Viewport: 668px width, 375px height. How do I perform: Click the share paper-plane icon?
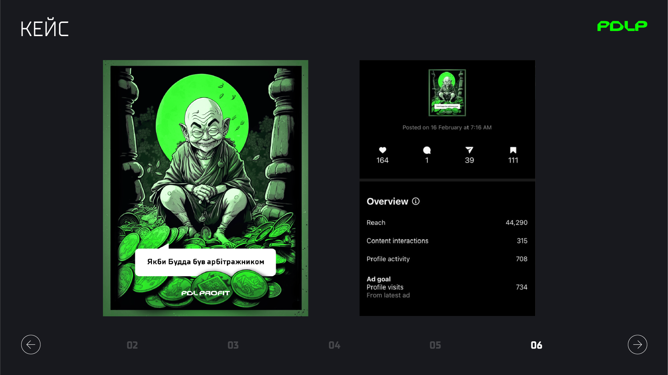pyautogui.click(x=469, y=150)
